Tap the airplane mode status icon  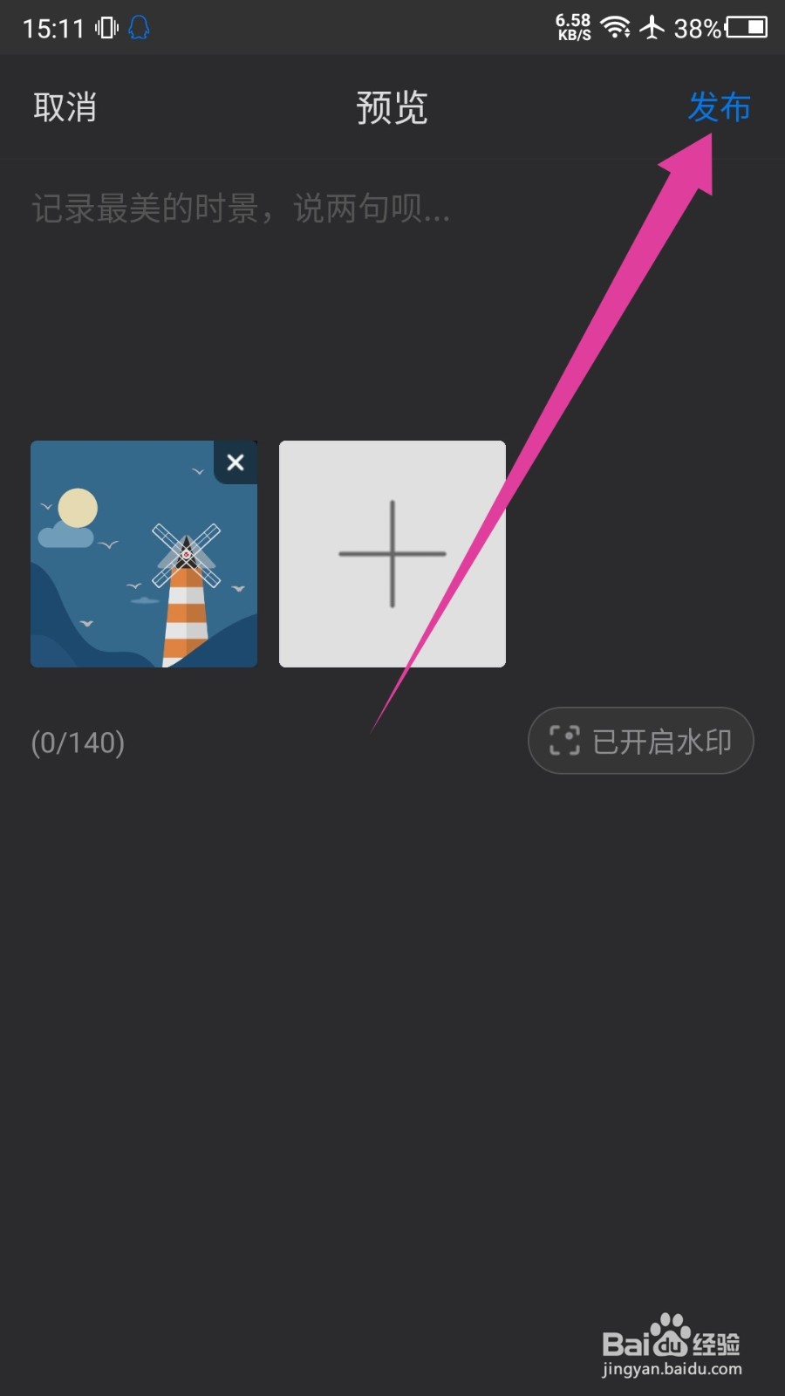(652, 27)
